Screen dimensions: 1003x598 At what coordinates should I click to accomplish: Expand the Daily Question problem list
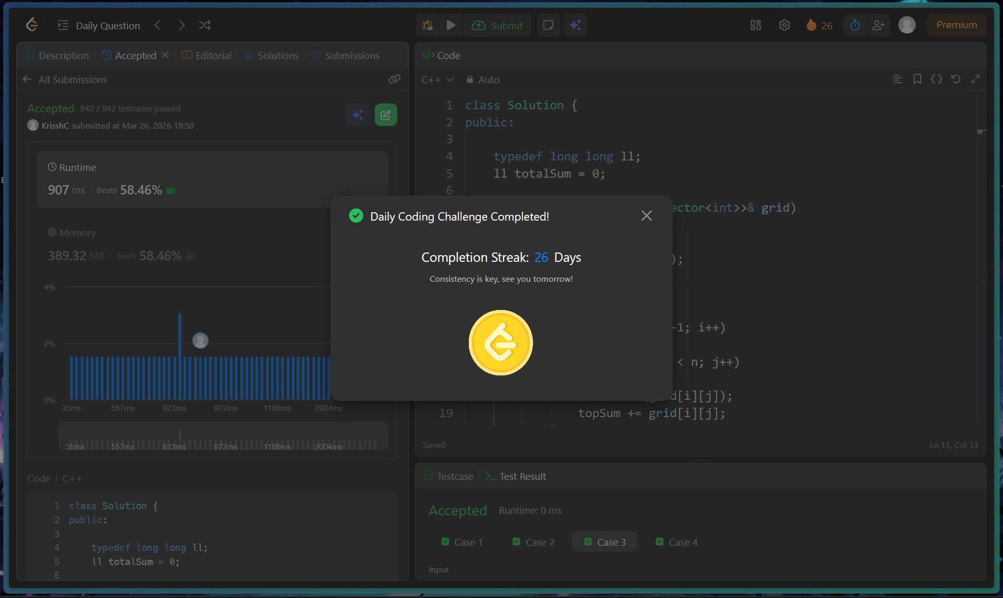pos(99,26)
